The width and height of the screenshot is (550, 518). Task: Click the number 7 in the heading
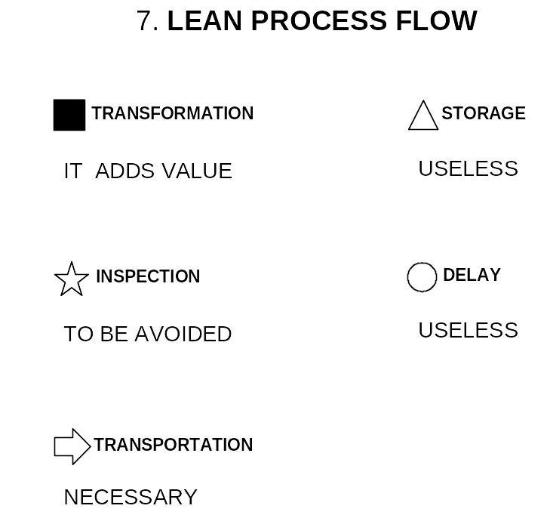pyautogui.click(x=144, y=21)
